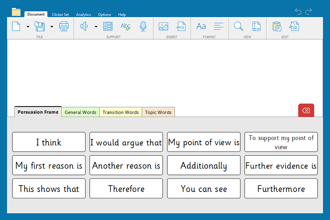
Task: Run the spell checker icon
Action: coord(125,26)
